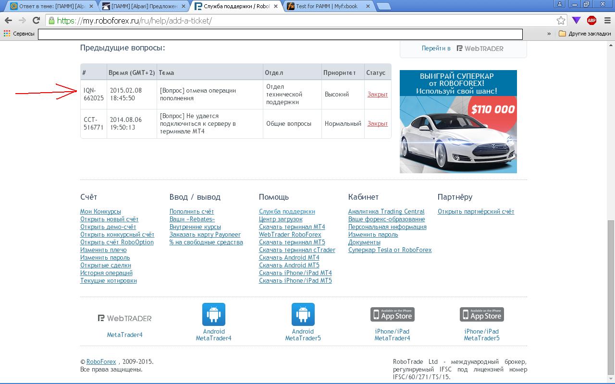The width and height of the screenshot is (615, 384).
Task: Open the Другие закладки folder
Action: (585, 34)
